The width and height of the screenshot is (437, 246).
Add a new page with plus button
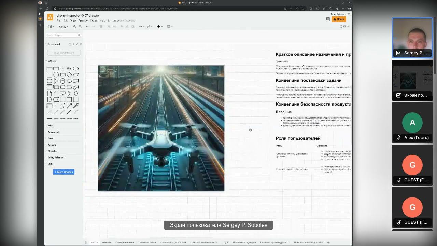328,242
